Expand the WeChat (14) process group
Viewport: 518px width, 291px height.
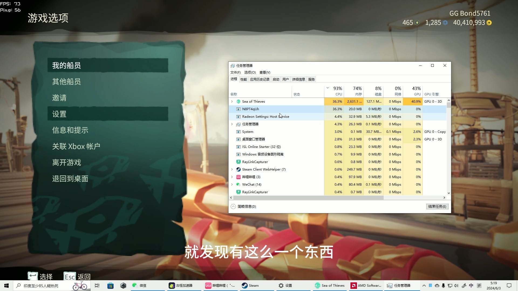pos(232,185)
